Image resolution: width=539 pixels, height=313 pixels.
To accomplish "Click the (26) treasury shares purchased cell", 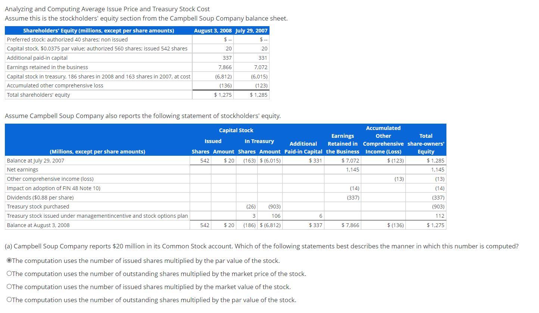I will (251, 207).
